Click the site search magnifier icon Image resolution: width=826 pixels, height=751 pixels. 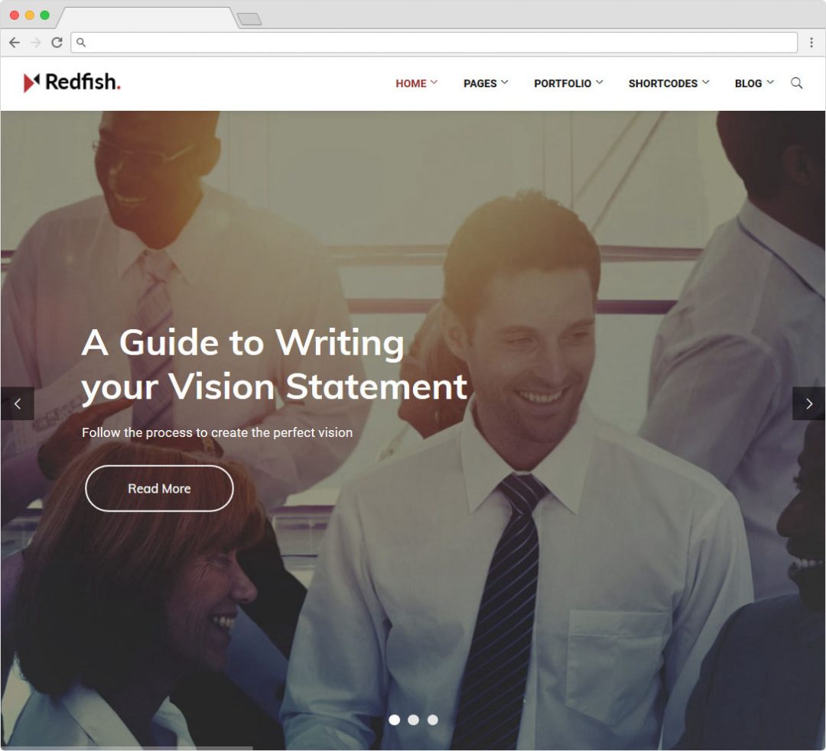[x=796, y=83]
